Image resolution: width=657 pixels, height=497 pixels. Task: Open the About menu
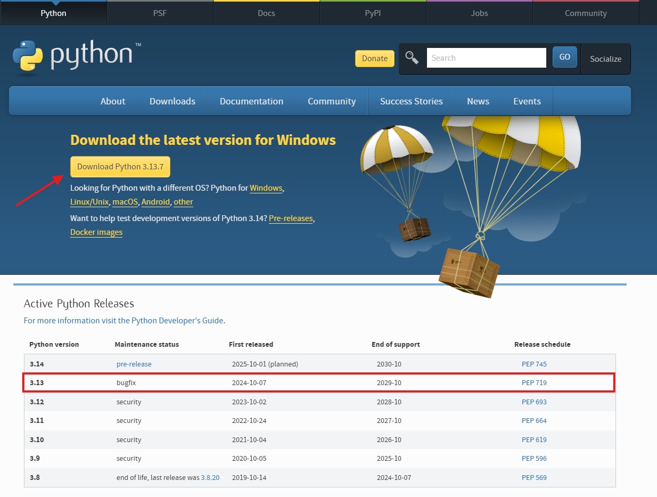coord(113,101)
